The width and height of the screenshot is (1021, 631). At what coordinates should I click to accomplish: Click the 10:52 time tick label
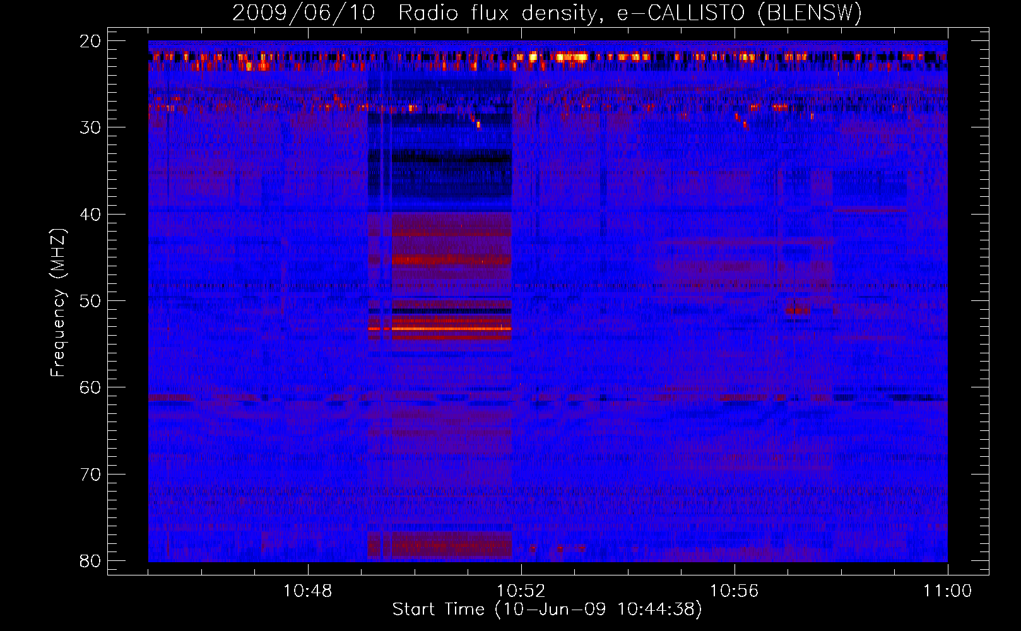tap(521, 591)
